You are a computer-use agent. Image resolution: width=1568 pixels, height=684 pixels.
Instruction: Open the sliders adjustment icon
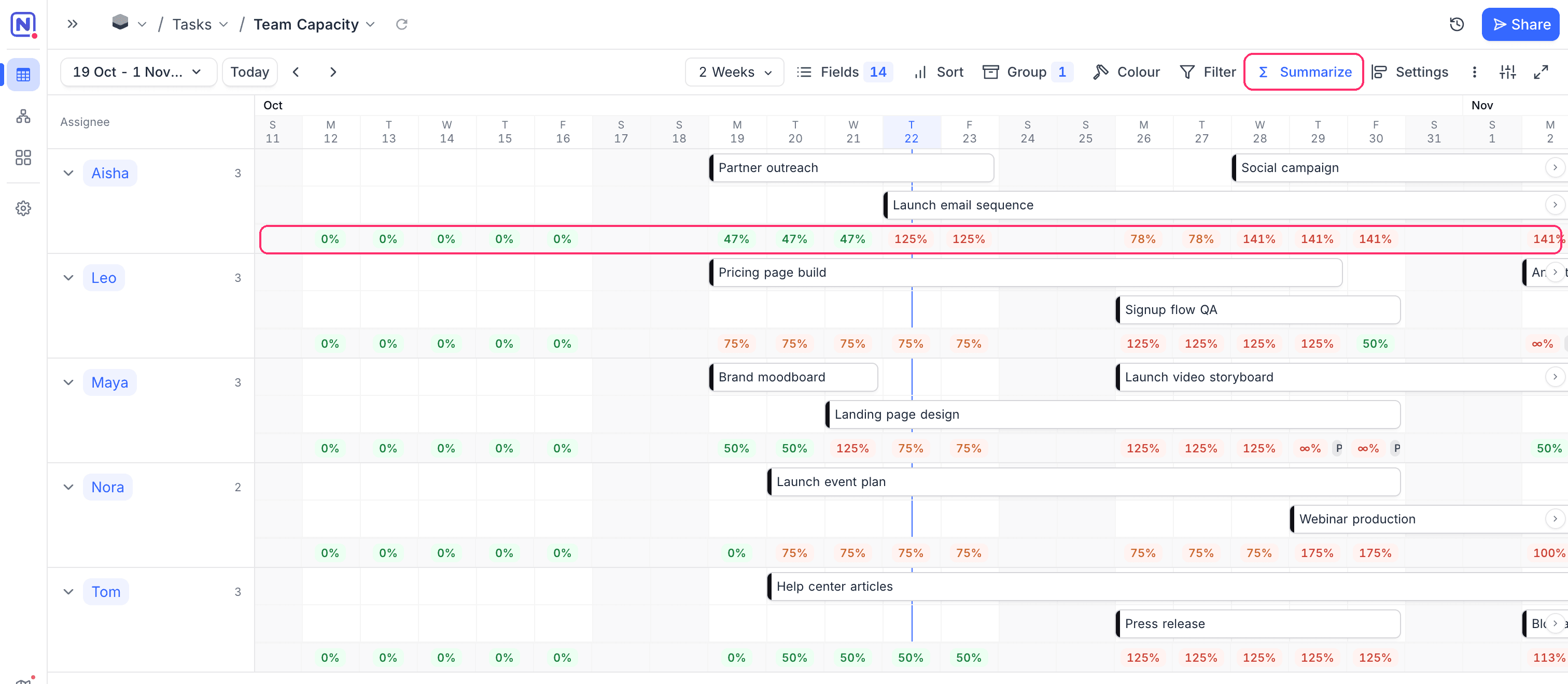[x=1508, y=72]
